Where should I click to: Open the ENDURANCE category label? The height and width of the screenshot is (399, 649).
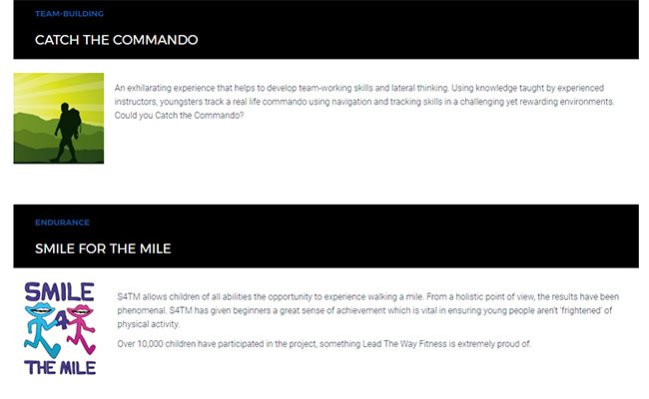(x=62, y=222)
